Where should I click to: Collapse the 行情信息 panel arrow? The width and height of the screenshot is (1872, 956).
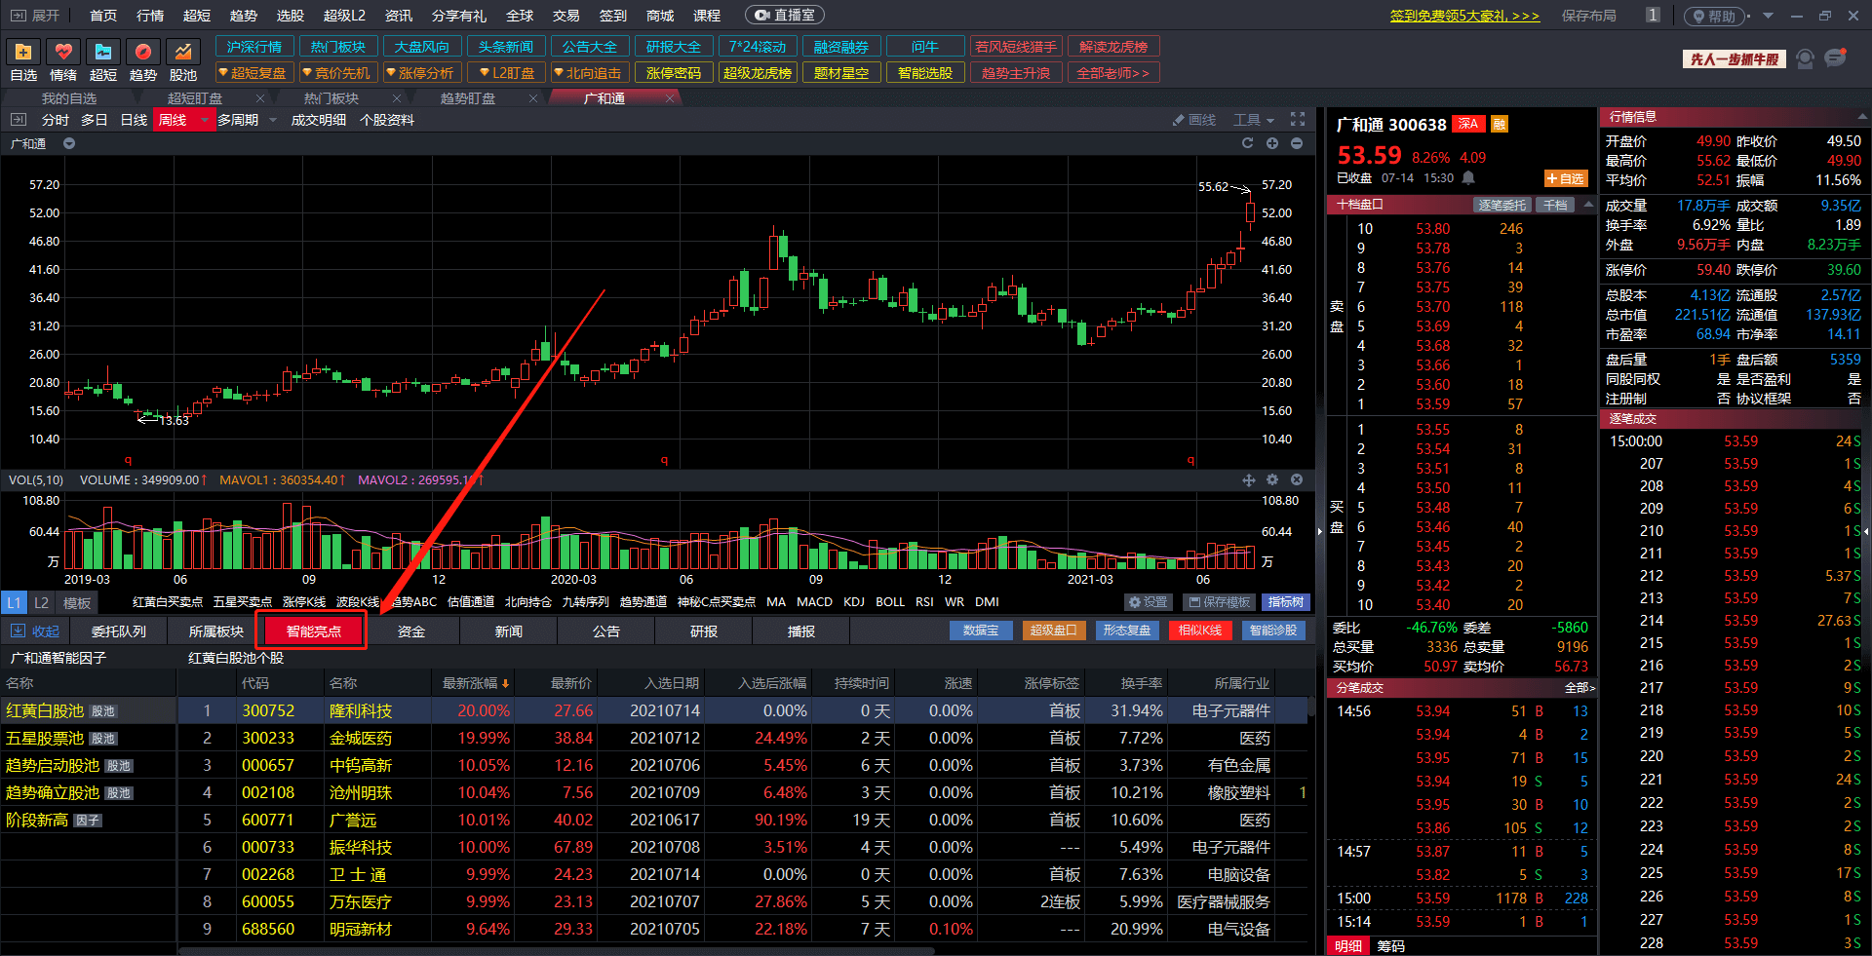[1860, 117]
